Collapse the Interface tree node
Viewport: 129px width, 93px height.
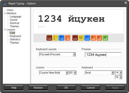pyautogui.click(x=5, y=13)
